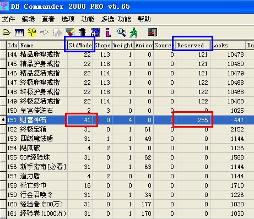Screen dimensions: 254x219
Task: Select the name cell 皇宫传送石
Action: [43, 111]
